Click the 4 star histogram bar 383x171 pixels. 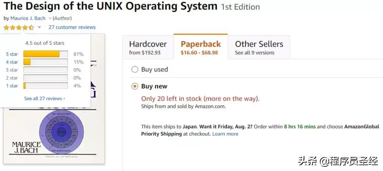coord(45,62)
